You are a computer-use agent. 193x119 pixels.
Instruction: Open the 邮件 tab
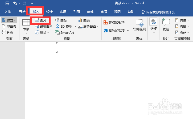click(90, 12)
